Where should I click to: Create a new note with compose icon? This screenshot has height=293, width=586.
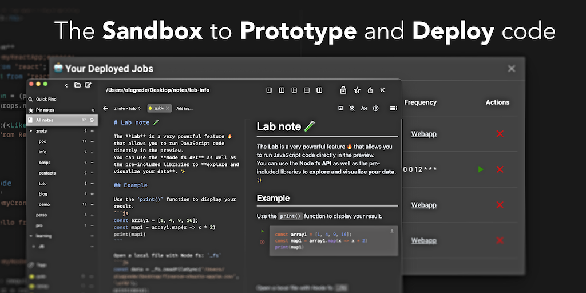click(88, 85)
